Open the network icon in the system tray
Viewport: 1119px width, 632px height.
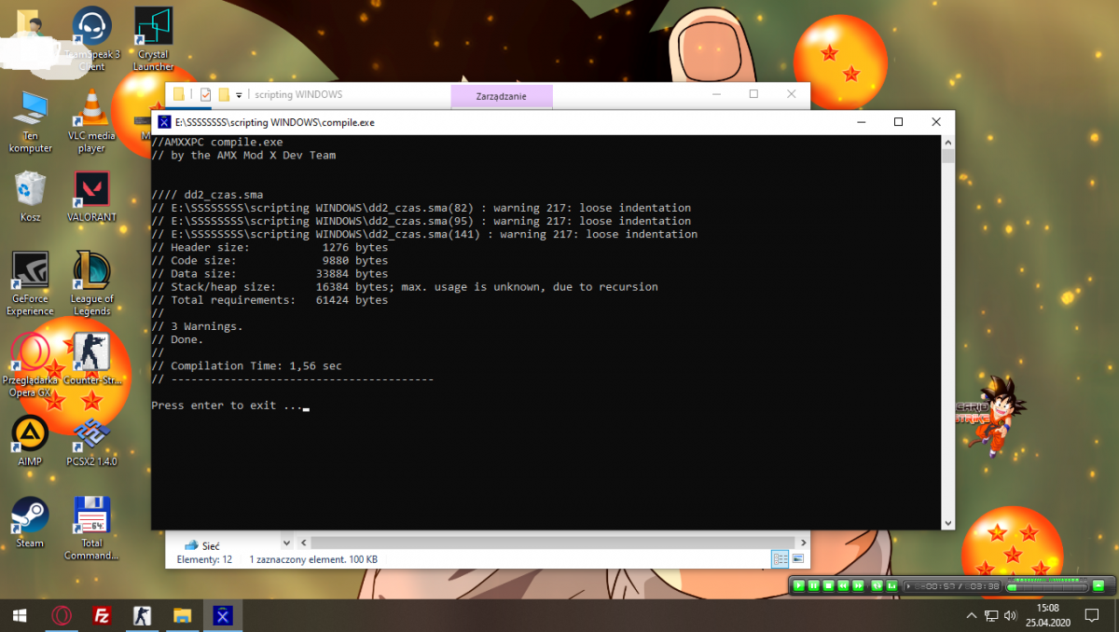click(992, 616)
